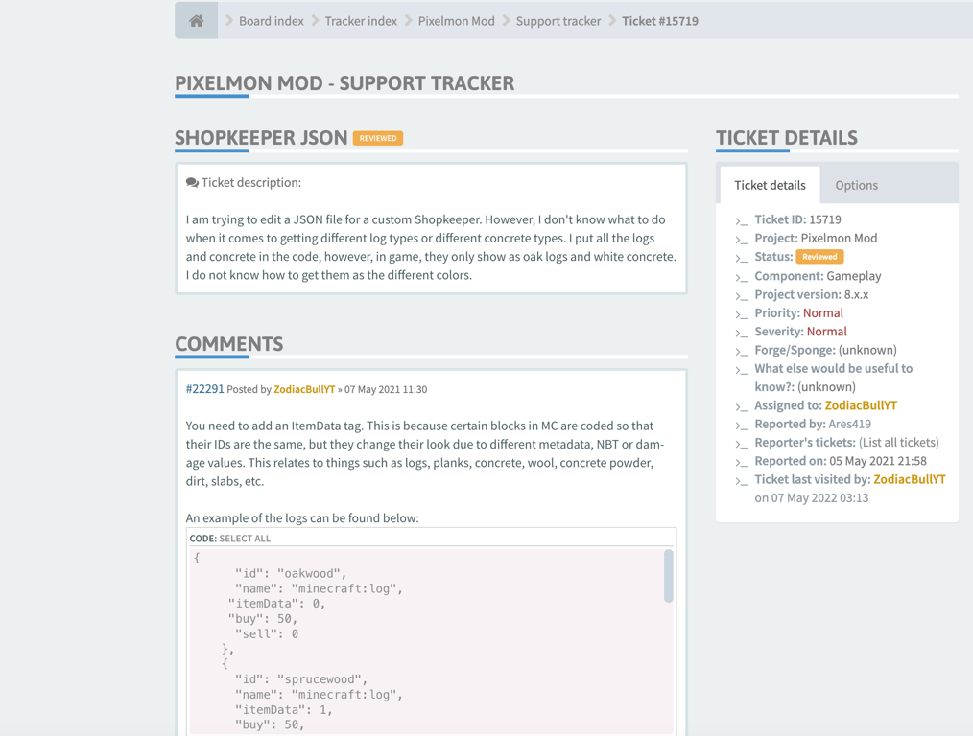Click the home icon in the breadcrumb
This screenshot has height=736, width=973.
195,20
